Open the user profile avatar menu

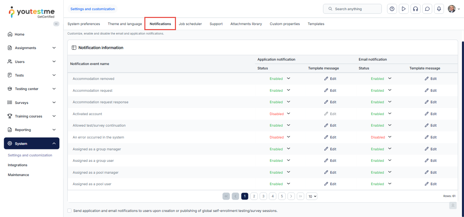(453, 9)
